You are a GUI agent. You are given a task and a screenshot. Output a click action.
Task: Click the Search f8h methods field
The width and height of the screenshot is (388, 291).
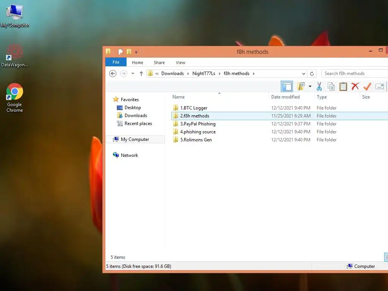355,74
